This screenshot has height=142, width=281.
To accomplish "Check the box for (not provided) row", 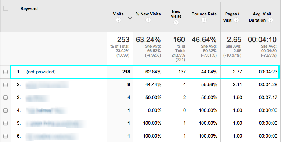I will 6,72.
